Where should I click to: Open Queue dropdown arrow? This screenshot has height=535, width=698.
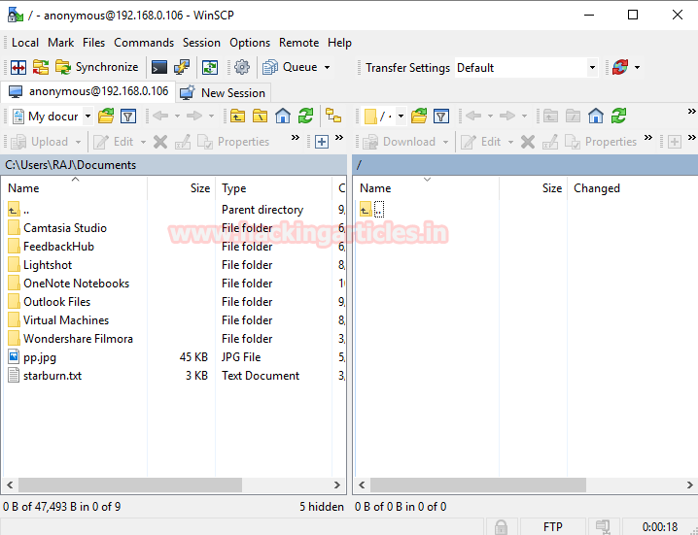(x=328, y=68)
